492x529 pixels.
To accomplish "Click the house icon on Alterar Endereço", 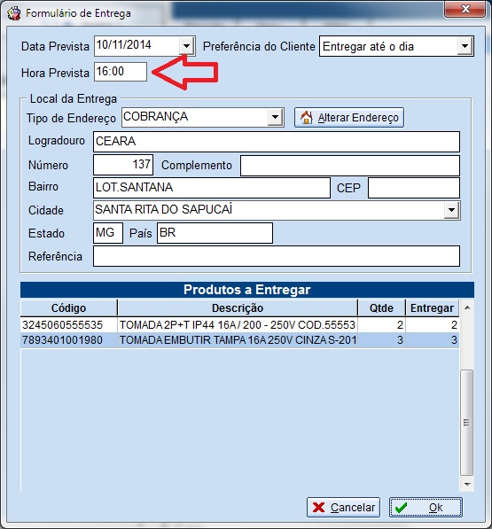I will coord(306,118).
